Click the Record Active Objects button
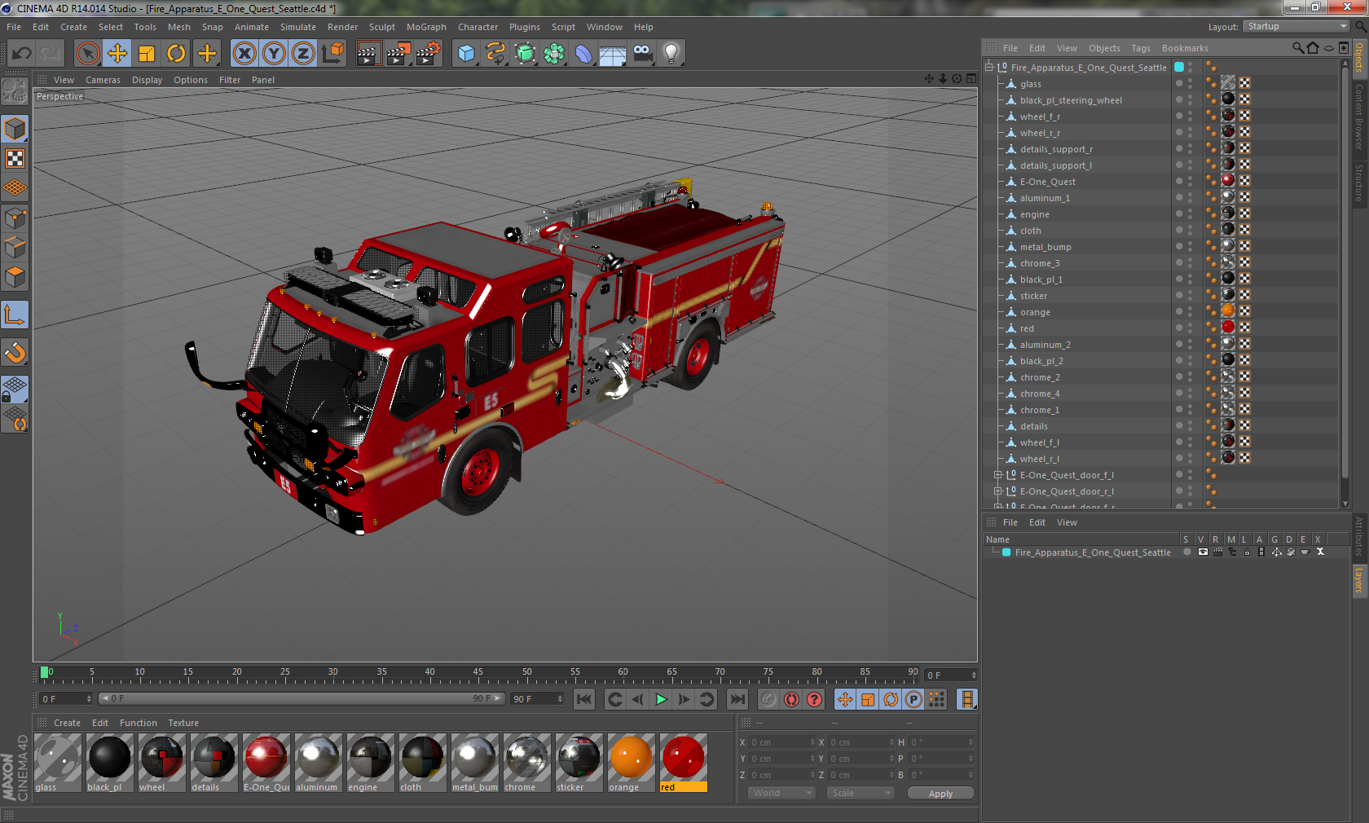The image size is (1369, 823). click(768, 699)
